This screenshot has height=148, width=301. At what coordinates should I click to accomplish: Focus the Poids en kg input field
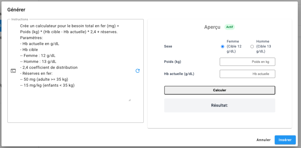coord(247,62)
